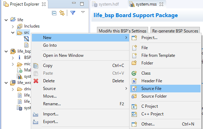Click the Class icon in the New submenu
Viewport: 203px width, 129px height.
point(134,73)
